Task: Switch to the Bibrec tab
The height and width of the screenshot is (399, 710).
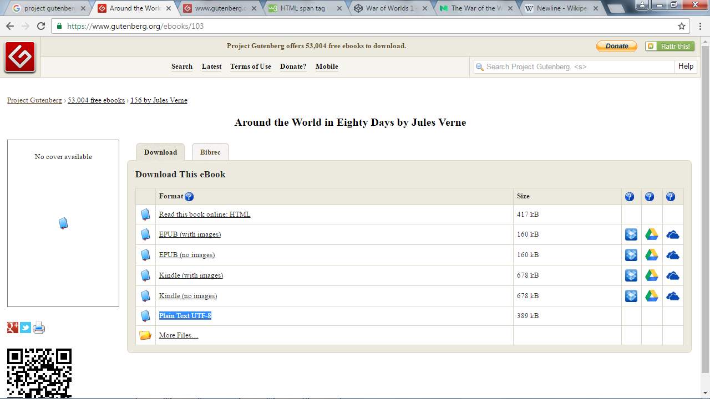Action: point(210,152)
